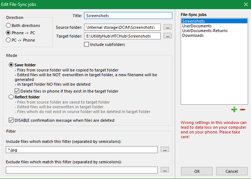251x179 pixels.
Task: Select Downloads job in the list
Action: pyautogui.click(x=214, y=35)
